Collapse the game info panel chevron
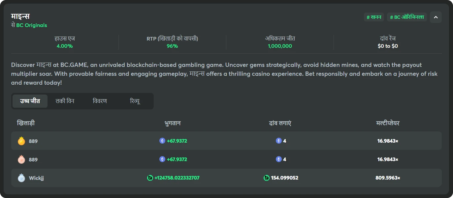 (436, 17)
